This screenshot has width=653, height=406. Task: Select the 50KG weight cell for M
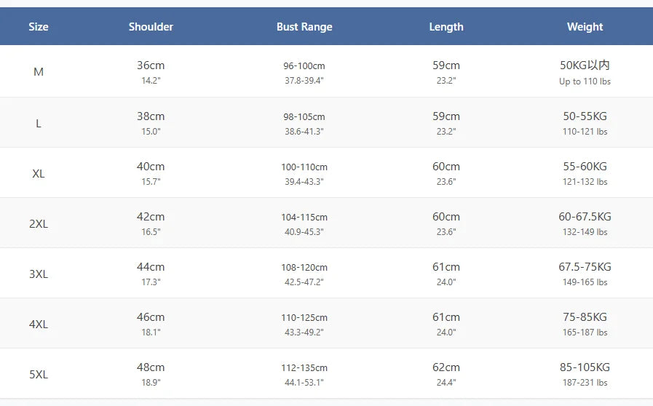(585, 65)
